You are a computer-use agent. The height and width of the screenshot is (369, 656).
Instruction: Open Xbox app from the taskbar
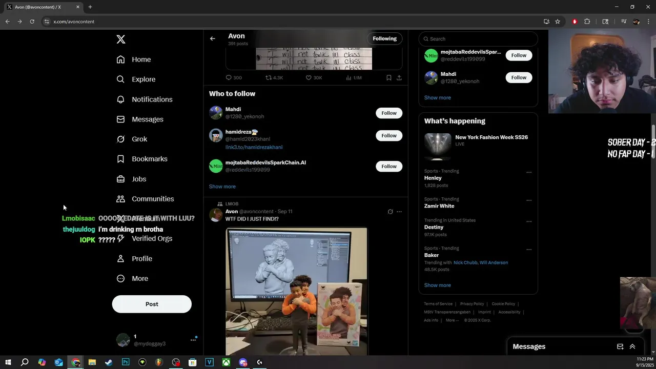coord(226,362)
